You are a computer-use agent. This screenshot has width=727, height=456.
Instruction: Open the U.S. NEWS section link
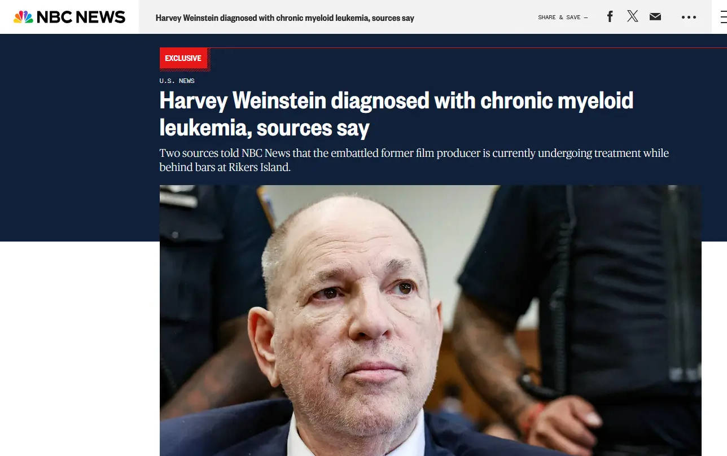point(177,81)
